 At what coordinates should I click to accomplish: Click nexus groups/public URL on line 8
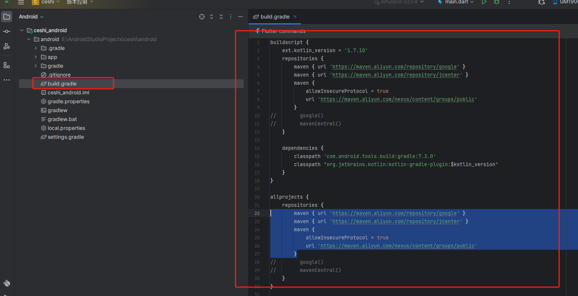pyautogui.click(x=398, y=99)
